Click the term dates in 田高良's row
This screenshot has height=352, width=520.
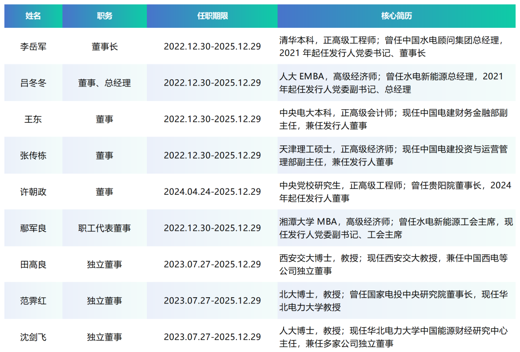(212, 264)
